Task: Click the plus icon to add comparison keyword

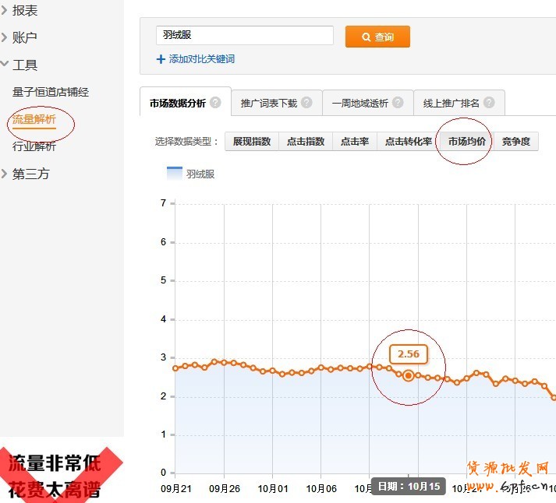Action: pyautogui.click(x=161, y=59)
